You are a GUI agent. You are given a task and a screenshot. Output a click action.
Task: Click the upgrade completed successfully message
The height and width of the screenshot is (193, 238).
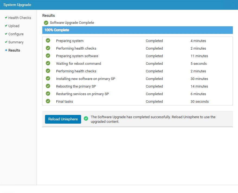coord(153,119)
